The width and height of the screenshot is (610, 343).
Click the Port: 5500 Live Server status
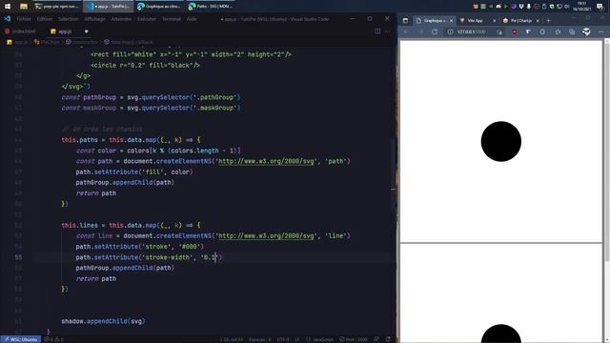pos(354,339)
